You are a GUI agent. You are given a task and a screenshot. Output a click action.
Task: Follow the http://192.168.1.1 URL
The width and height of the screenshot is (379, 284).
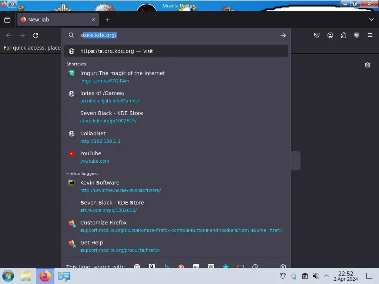pyautogui.click(x=100, y=141)
